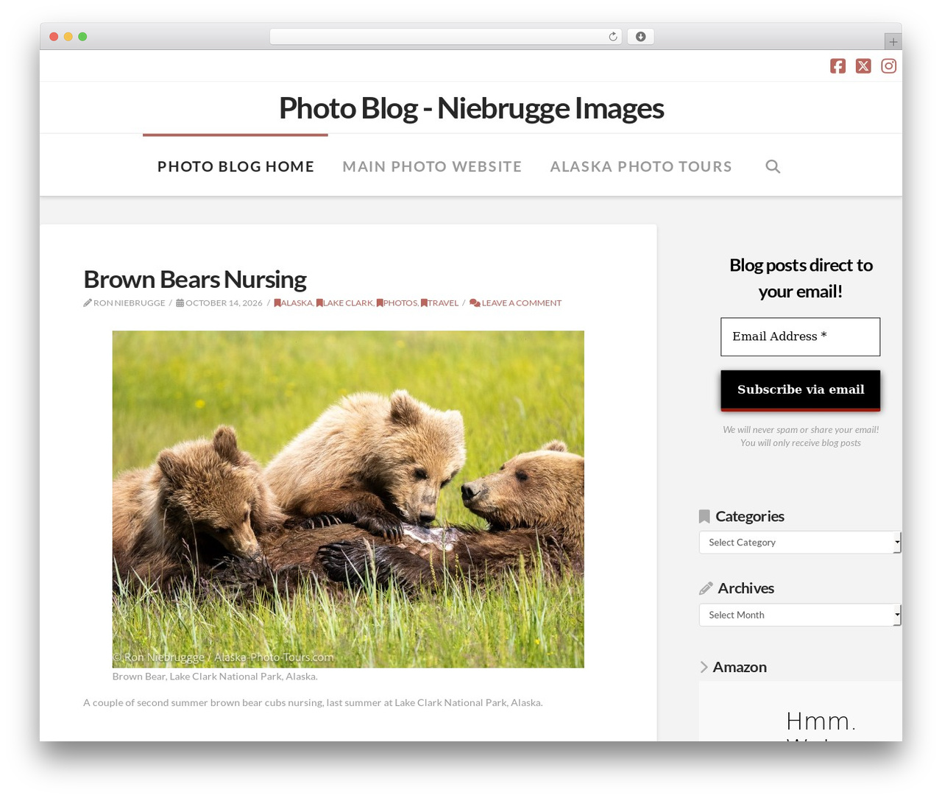Open the site search magnifier icon

[773, 166]
